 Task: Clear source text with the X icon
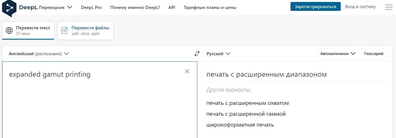click(187, 71)
